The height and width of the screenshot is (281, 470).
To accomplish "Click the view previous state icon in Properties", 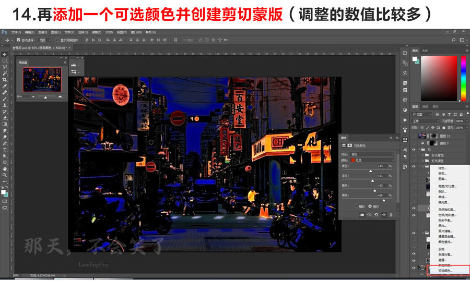I will tap(369, 215).
